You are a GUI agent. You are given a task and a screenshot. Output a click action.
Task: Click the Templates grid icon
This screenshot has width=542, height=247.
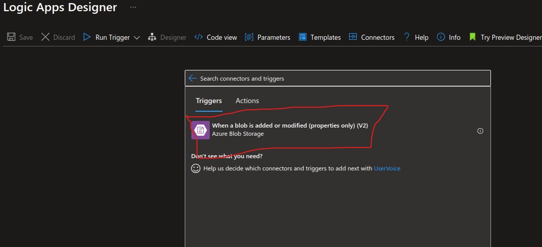click(x=303, y=37)
